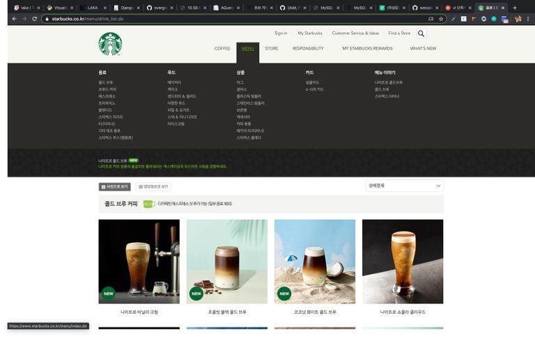The height and width of the screenshot is (338, 535).
Task: Click 나이트로 콜드 브루 NEW promo text
Action: [x=118, y=161]
